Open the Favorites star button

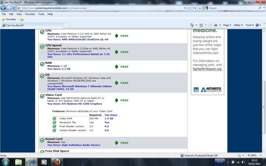click(9, 19)
